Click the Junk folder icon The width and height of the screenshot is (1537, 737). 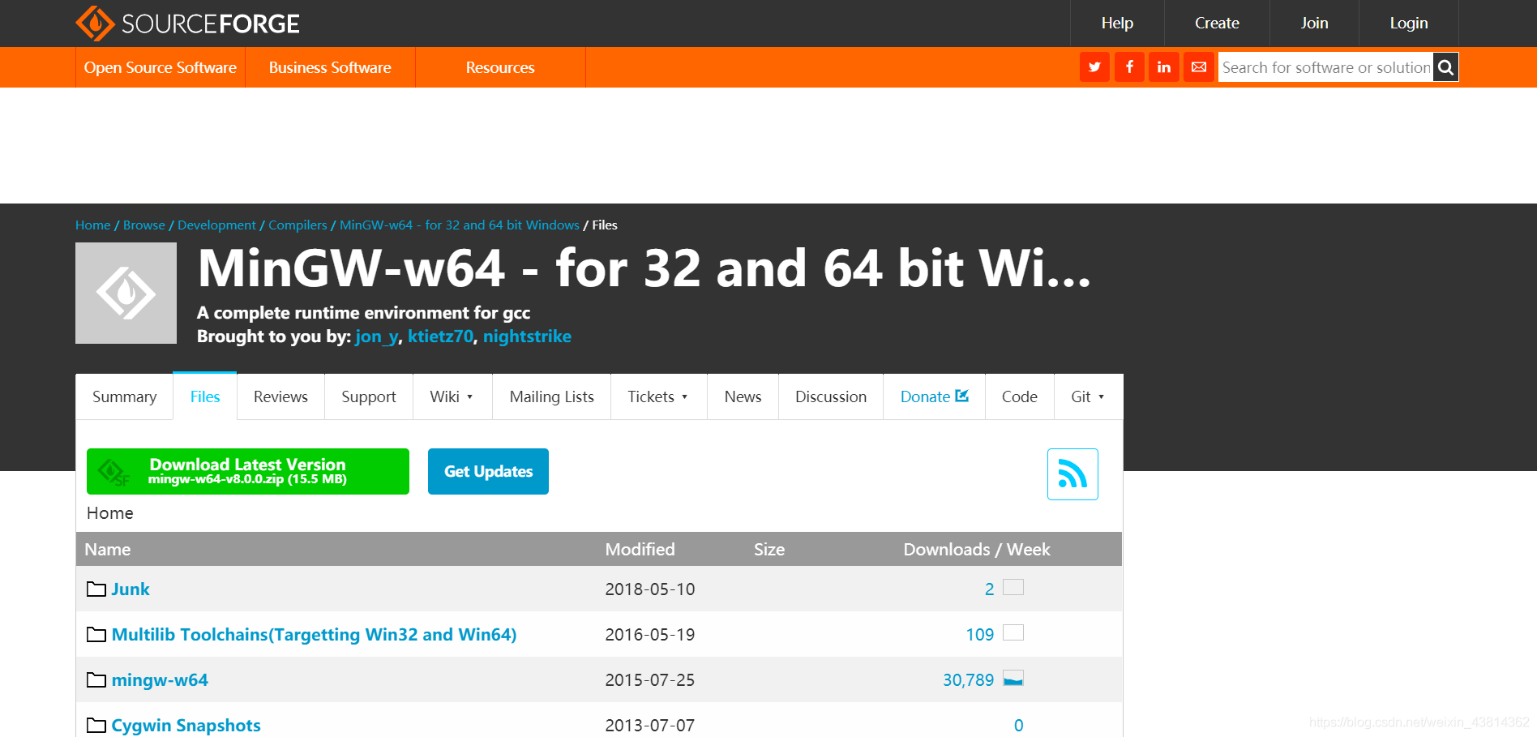[x=96, y=589]
